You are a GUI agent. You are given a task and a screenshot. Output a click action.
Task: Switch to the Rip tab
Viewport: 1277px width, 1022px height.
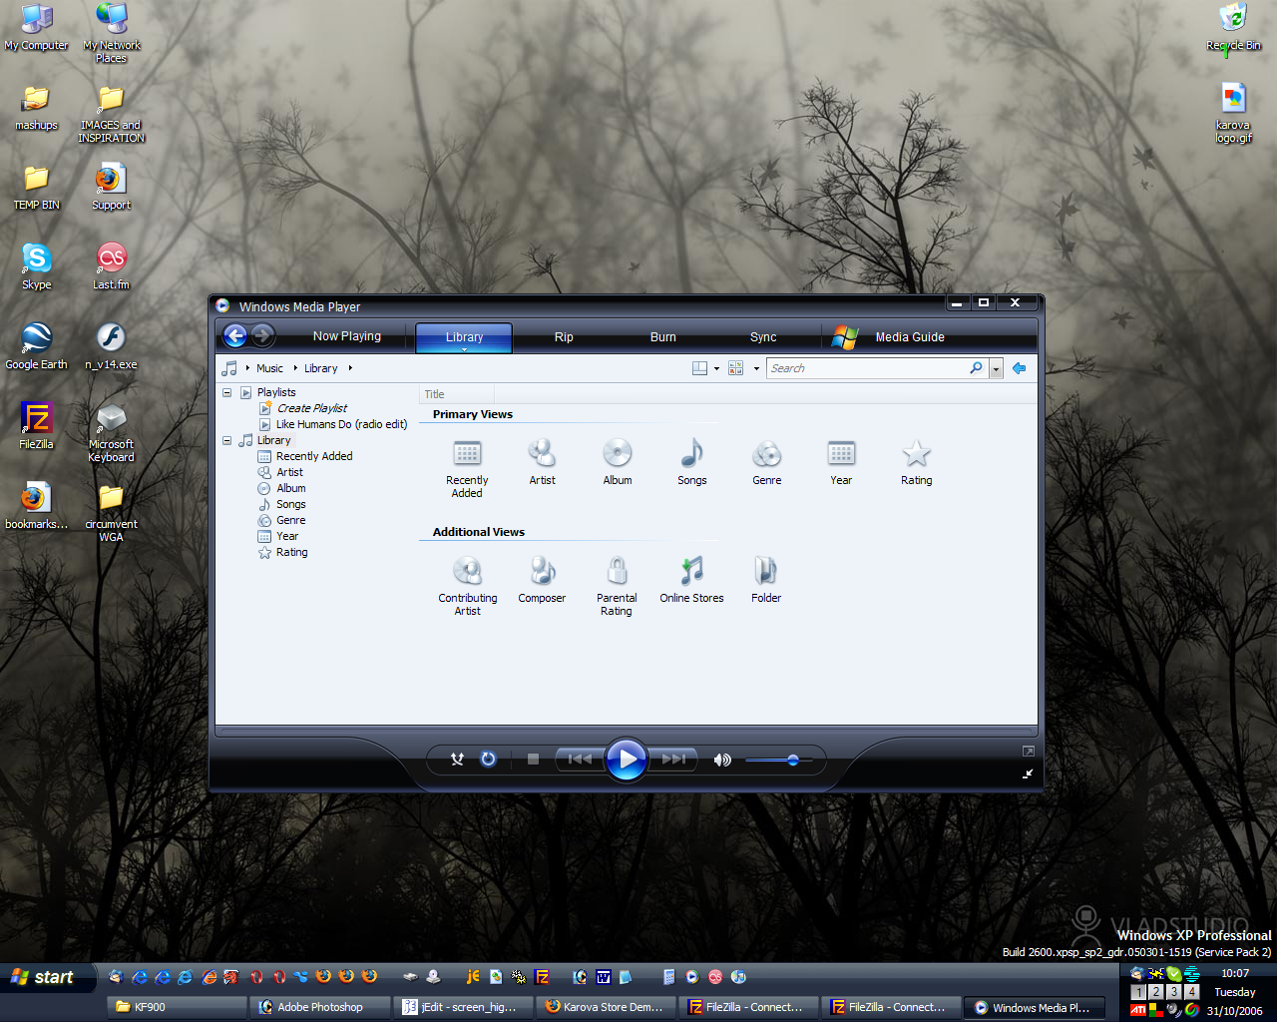pos(564,337)
